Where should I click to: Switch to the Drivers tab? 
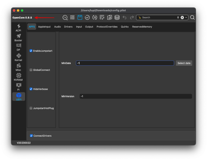coord(68,27)
